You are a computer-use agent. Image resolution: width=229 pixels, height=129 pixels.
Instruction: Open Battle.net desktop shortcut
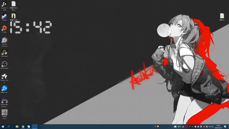pyautogui.click(x=4, y=89)
